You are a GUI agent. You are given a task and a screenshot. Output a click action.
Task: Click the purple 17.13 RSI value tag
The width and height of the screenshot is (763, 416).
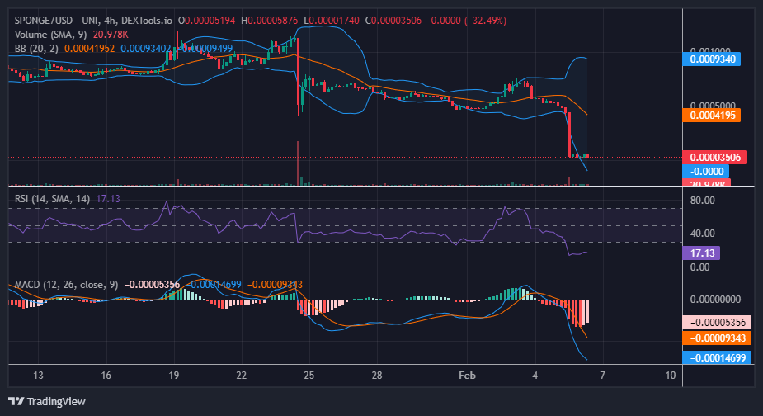[701, 253]
